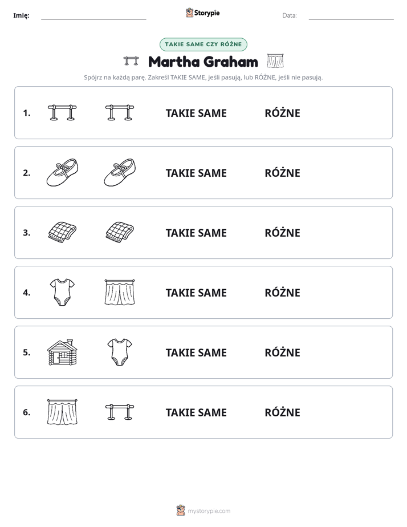Click the first checkered blanket in row 3
The height and width of the screenshot is (527, 407).
62,232
